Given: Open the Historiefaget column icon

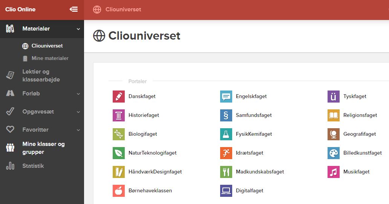Looking at the screenshot, I should 119,115.
